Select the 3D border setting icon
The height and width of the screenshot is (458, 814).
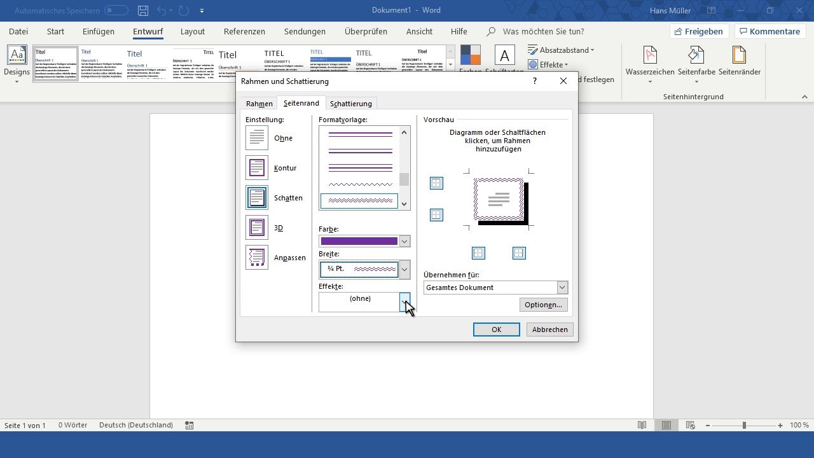(x=257, y=228)
